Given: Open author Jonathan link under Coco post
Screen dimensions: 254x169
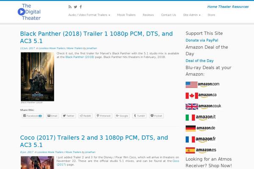Looking at the screenshot, I should 90,152.
